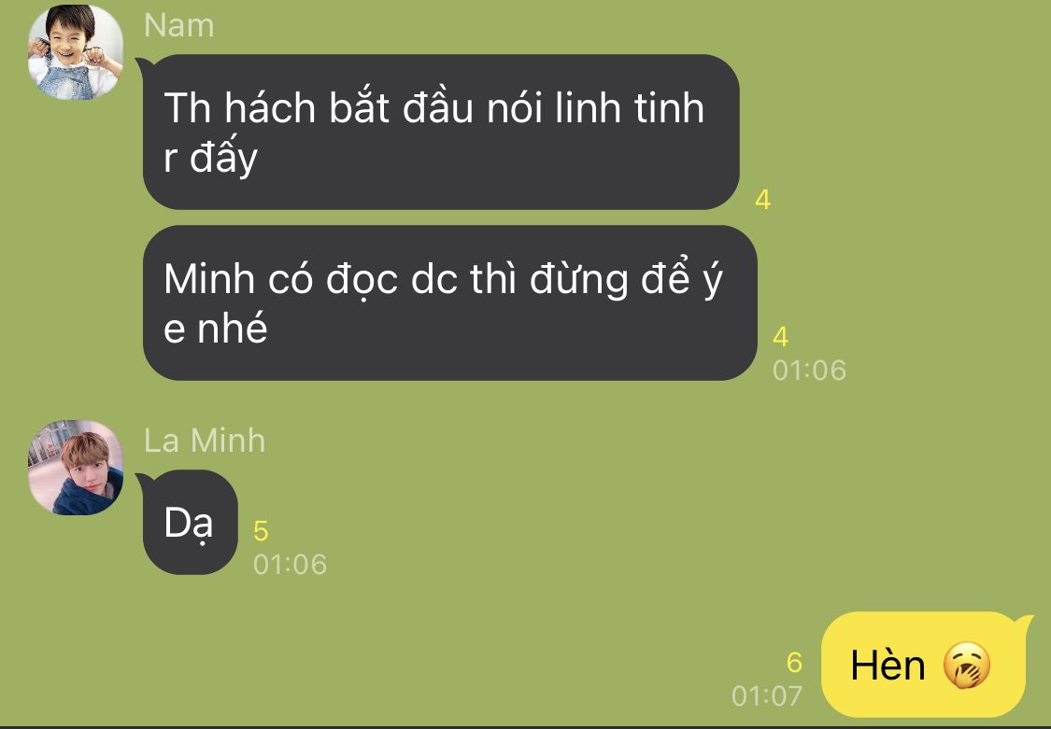Click unread count 5 next to Dạ
This screenshot has width=1051, height=729.
[261, 531]
